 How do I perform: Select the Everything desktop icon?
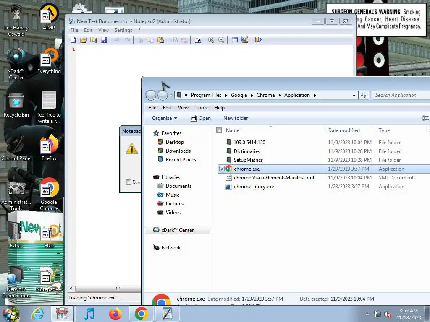coord(49,61)
